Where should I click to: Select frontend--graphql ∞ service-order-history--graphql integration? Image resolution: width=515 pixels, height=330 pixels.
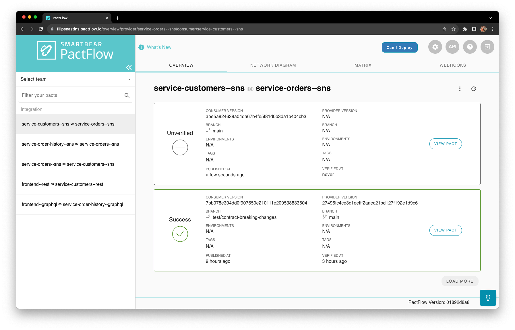(x=76, y=204)
